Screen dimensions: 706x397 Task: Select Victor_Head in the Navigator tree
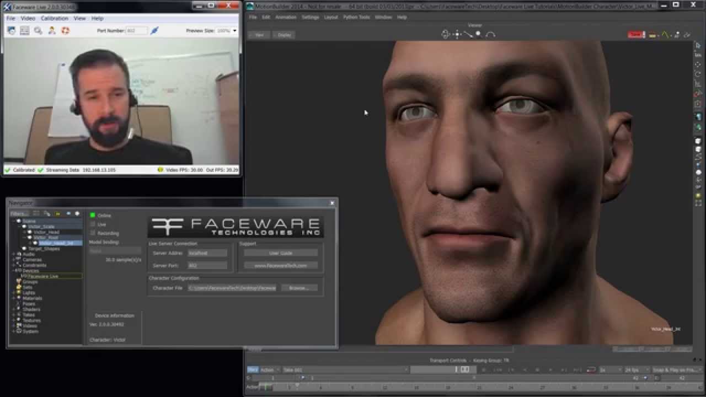tap(46, 232)
